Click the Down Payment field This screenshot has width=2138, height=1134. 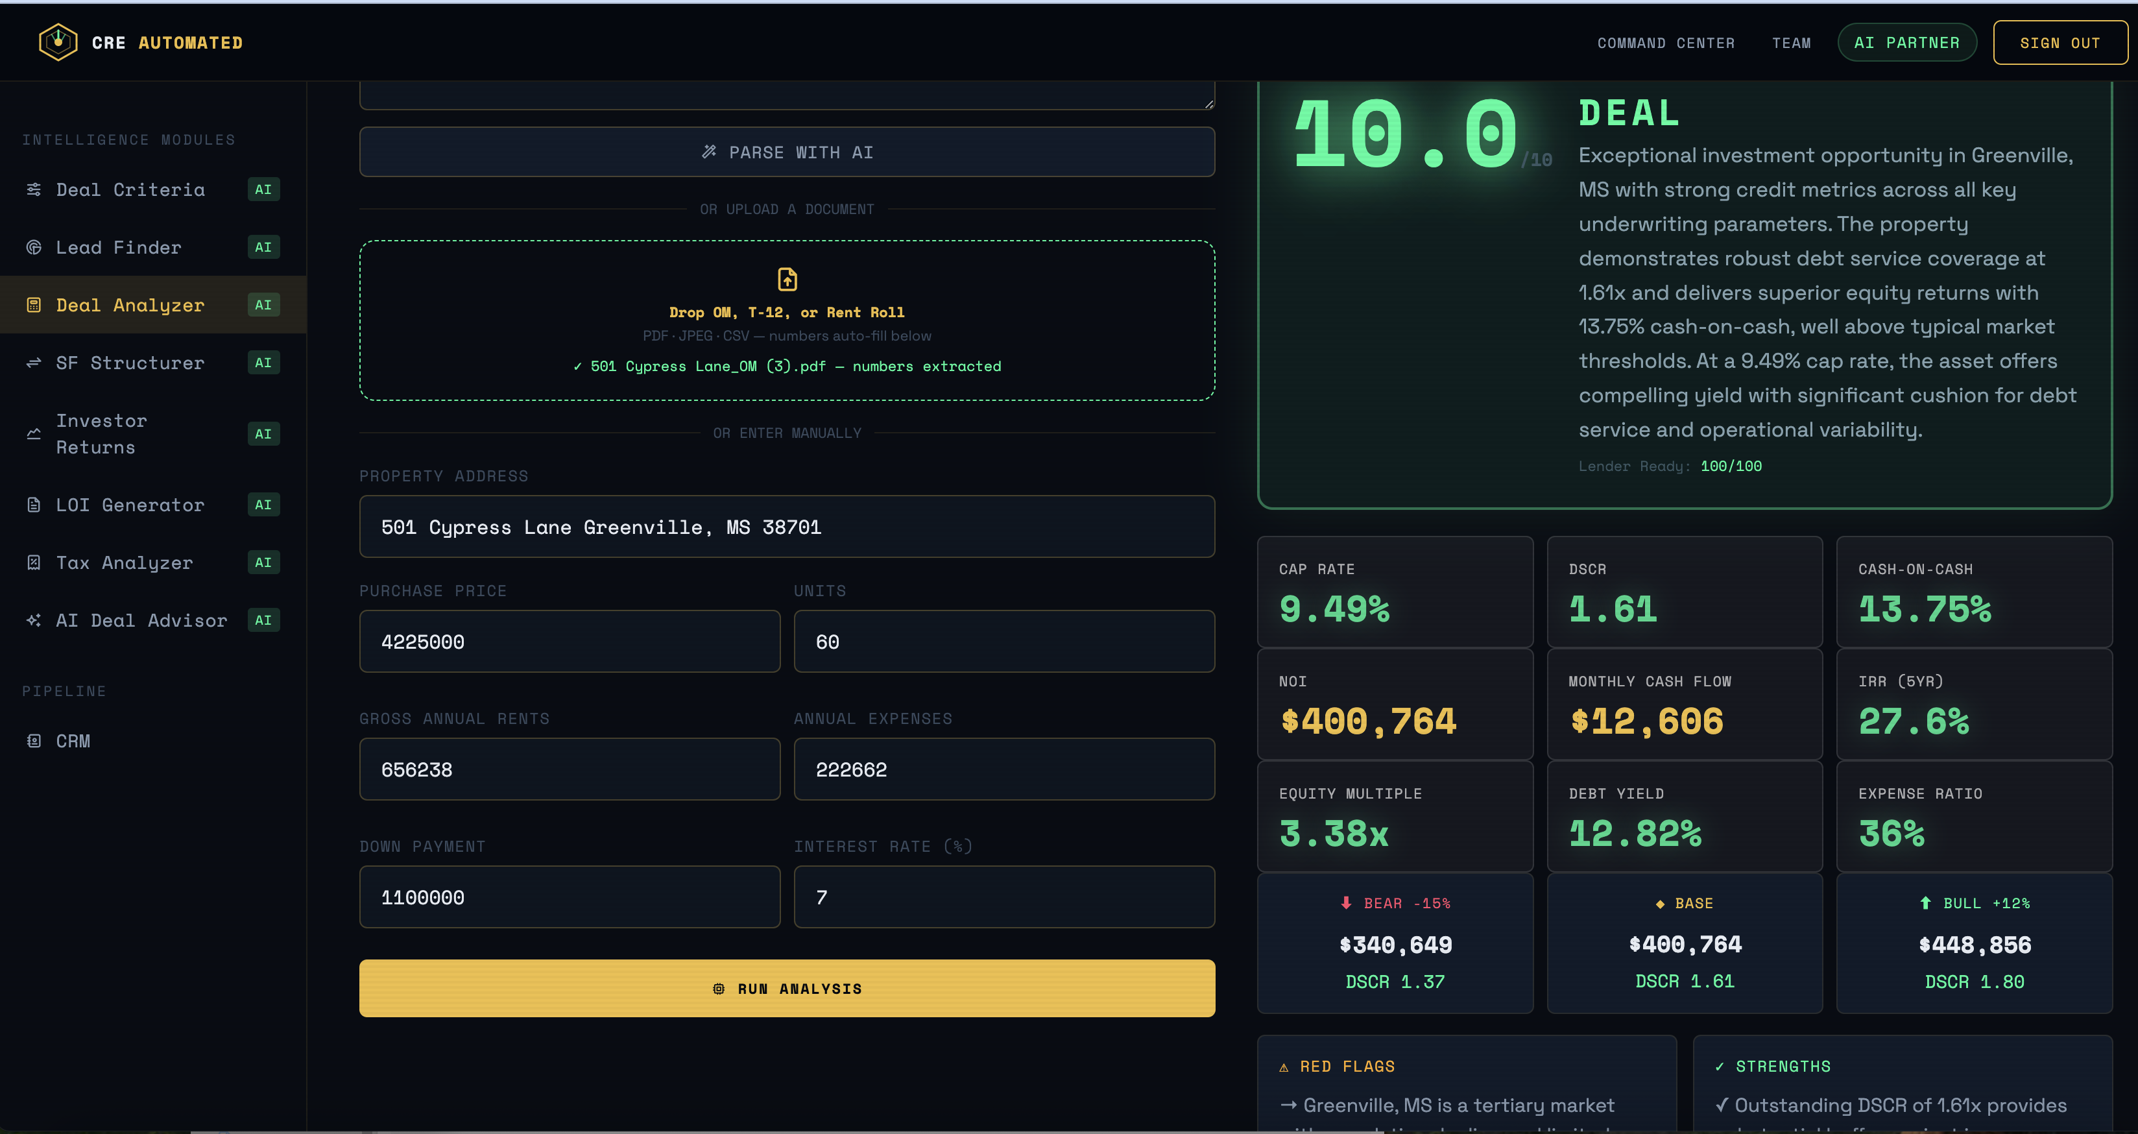tap(570, 897)
